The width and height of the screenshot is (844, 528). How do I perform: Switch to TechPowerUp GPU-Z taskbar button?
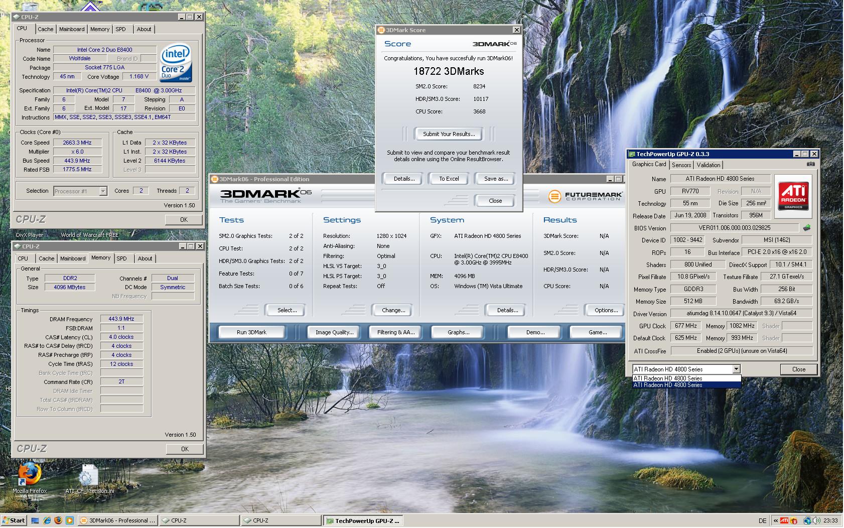pyautogui.click(x=363, y=520)
